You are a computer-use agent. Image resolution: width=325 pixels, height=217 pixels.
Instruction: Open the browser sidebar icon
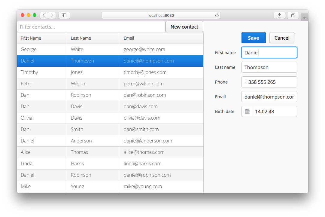[64, 15]
